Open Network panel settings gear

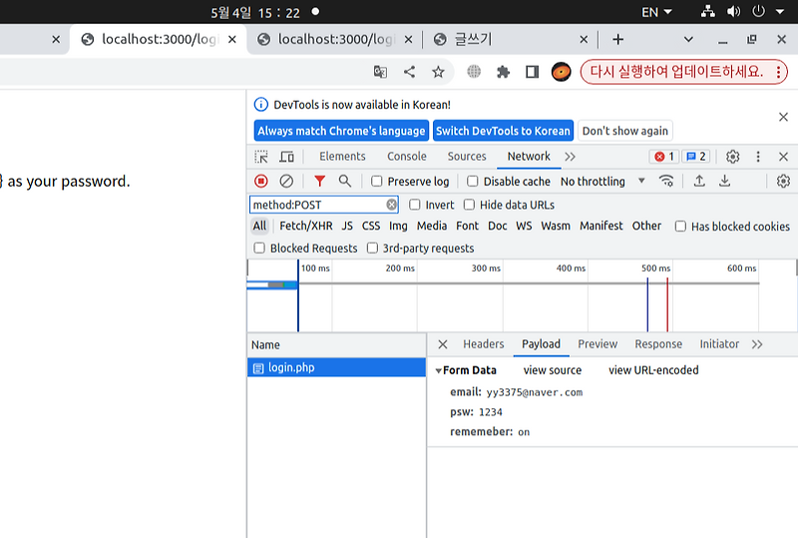coord(783,181)
